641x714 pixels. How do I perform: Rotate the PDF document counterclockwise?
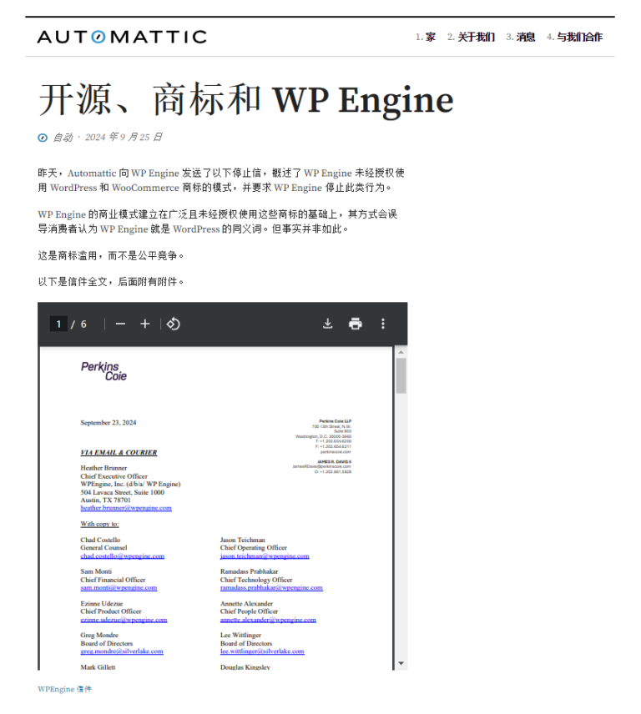tap(173, 324)
